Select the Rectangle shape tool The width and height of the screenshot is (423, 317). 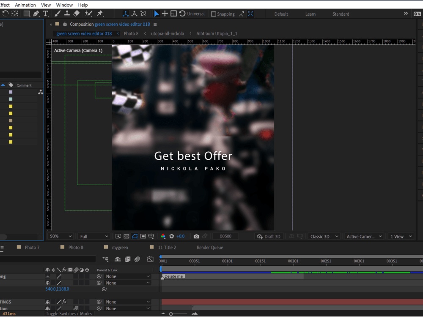(26, 14)
